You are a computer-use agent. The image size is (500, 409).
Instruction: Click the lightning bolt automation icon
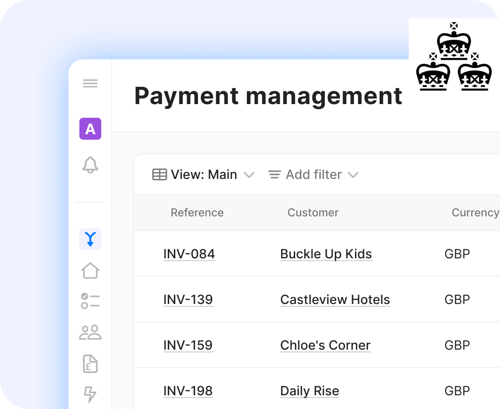pyautogui.click(x=90, y=394)
